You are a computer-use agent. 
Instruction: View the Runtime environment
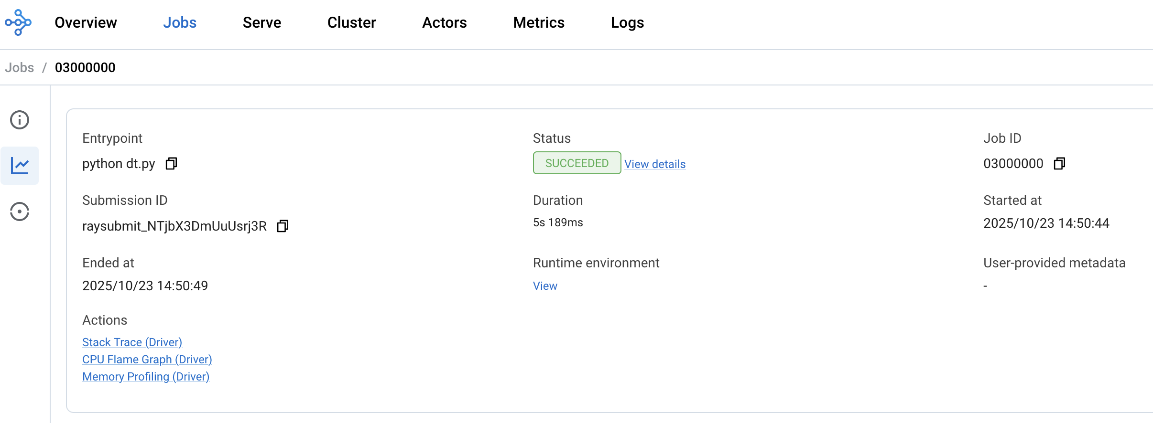[x=545, y=286]
